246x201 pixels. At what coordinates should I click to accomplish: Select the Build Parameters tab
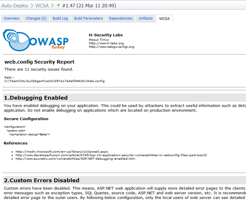[88, 18]
